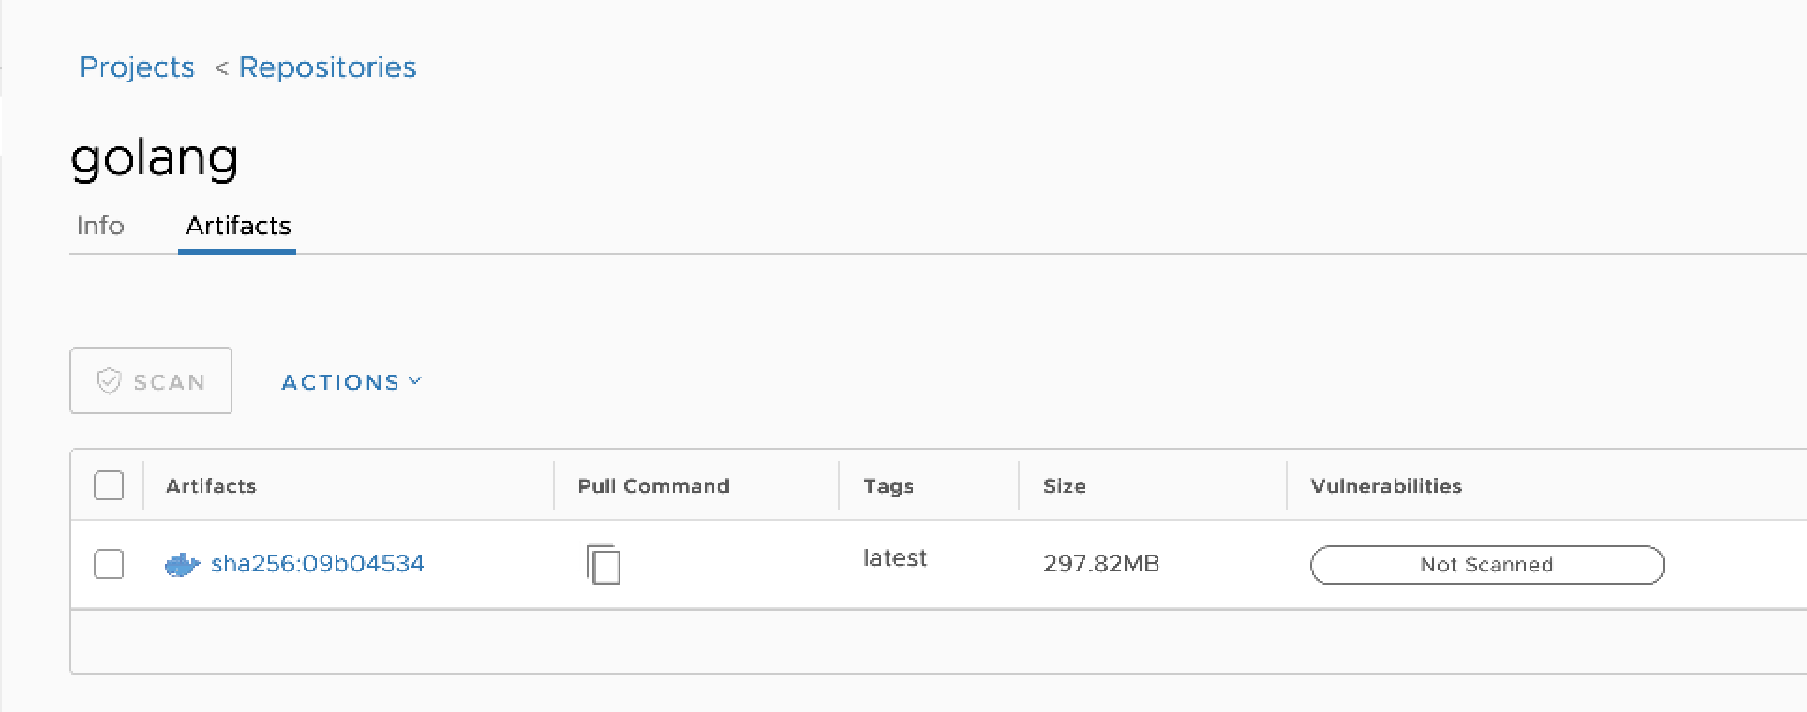Image resolution: width=1807 pixels, height=712 pixels.
Task: Check the select-all checkbox in the table header
Action: [109, 485]
